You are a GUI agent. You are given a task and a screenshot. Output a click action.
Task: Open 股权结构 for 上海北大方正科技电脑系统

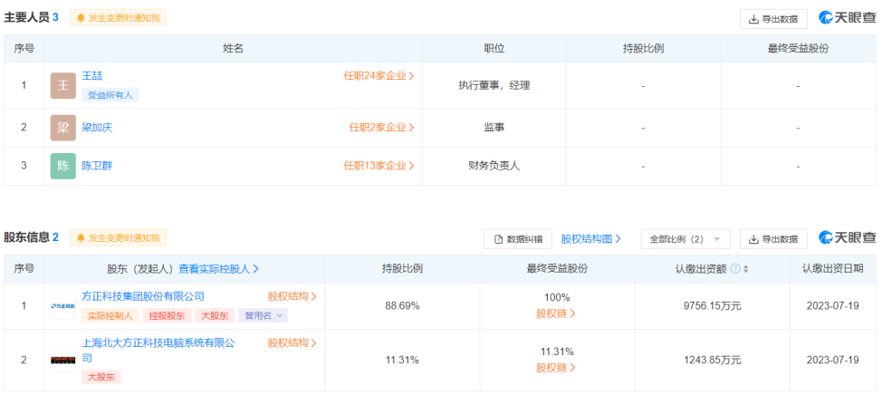(x=292, y=342)
